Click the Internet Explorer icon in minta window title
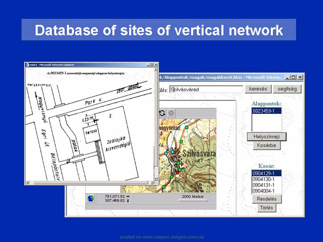This screenshot has height=242, width=323. point(27,65)
